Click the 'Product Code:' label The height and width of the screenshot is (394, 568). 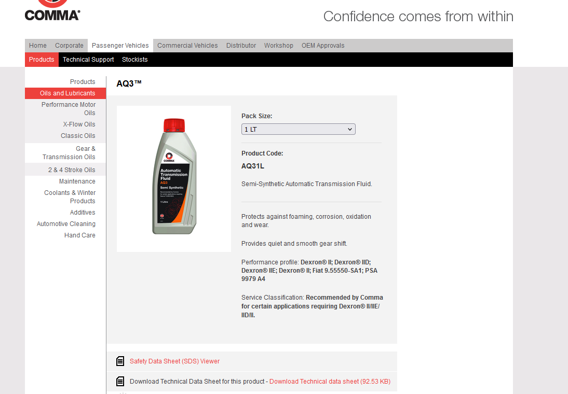pyautogui.click(x=262, y=153)
